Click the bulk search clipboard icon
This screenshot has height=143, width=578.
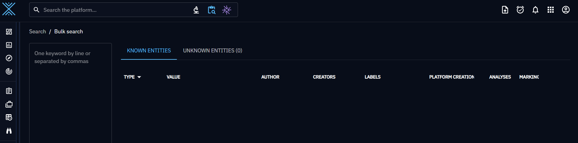(x=212, y=10)
